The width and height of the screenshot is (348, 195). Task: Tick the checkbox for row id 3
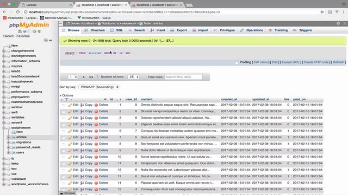64,119
